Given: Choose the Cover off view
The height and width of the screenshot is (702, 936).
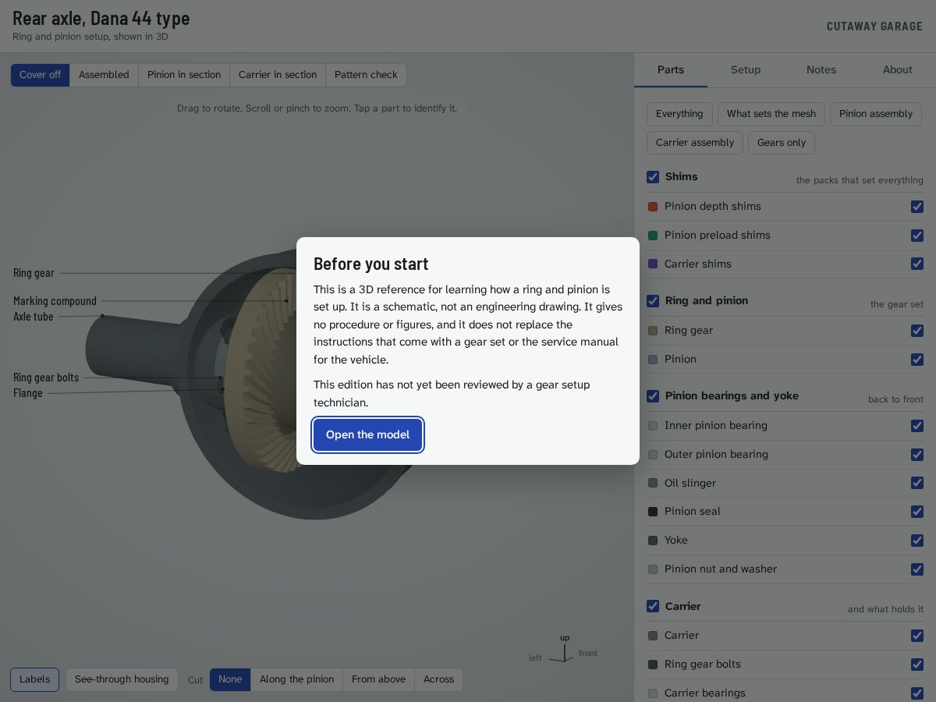Looking at the screenshot, I should click(x=40, y=75).
